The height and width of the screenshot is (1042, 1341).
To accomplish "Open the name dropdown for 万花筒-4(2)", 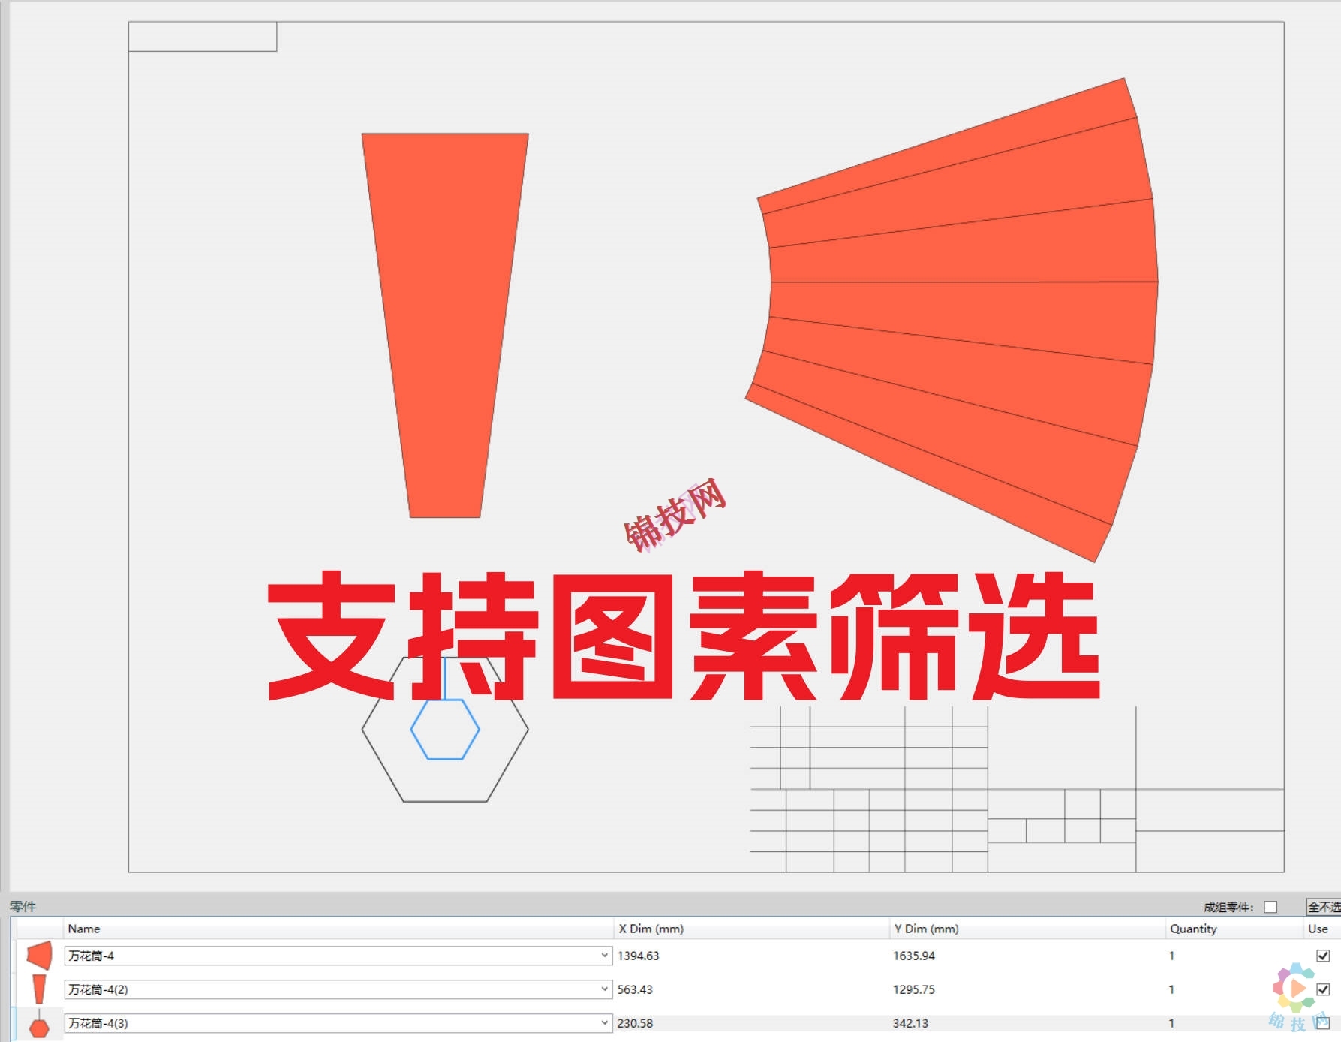I will pos(605,989).
